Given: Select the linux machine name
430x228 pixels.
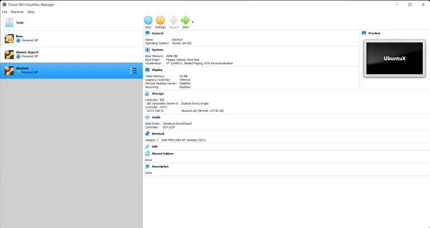Looking at the screenshot, I should (19, 36).
